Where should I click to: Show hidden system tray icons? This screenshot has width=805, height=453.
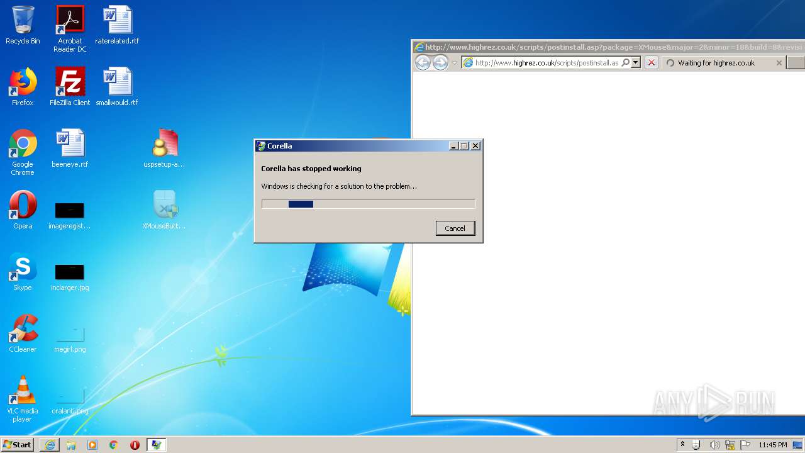[682, 445]
